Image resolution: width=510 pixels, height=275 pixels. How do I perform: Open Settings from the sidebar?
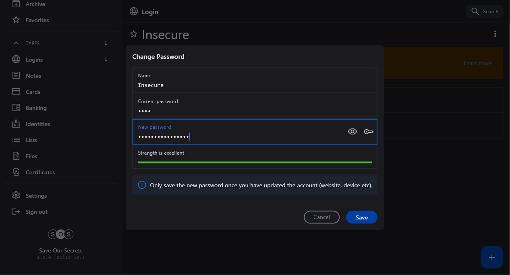coord(36,196)
